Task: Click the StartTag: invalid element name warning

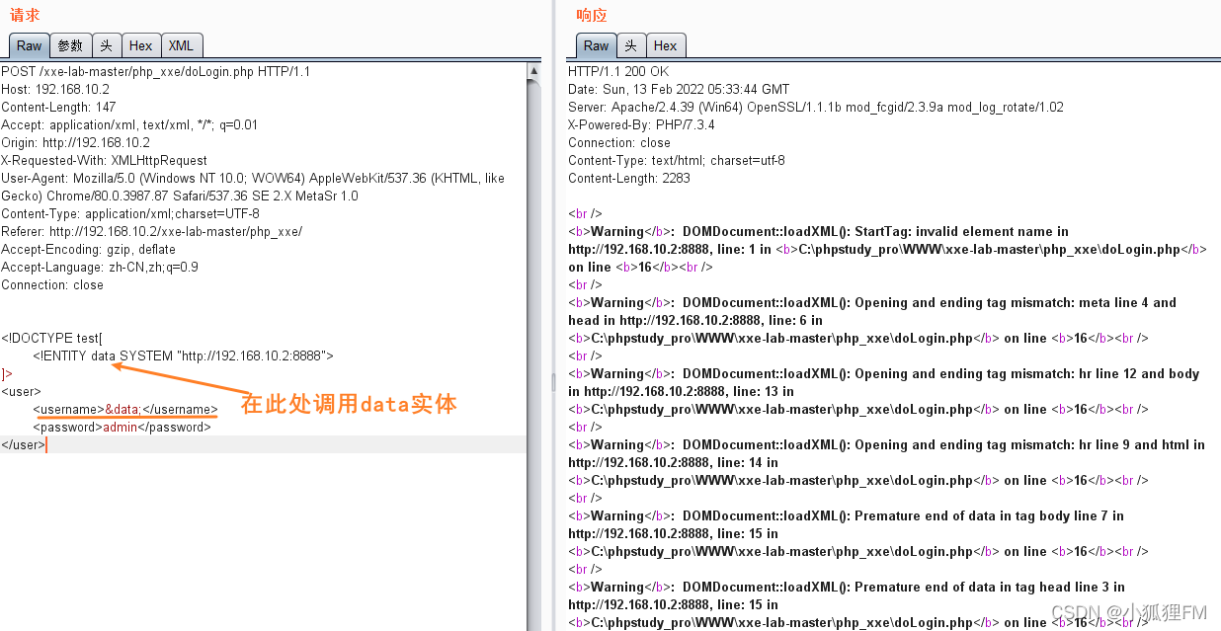Action: click(887, 250)
